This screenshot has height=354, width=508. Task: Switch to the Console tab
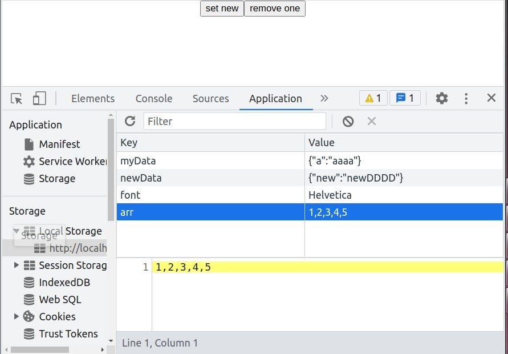click(x=154, y=98)
